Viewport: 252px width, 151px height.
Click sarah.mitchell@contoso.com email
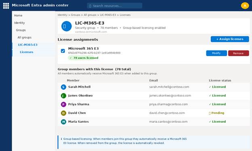[x=169, y=87]
